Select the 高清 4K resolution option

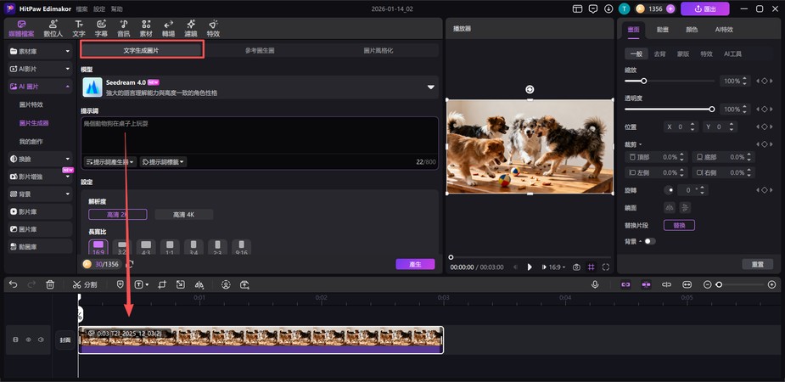point(183,215)
